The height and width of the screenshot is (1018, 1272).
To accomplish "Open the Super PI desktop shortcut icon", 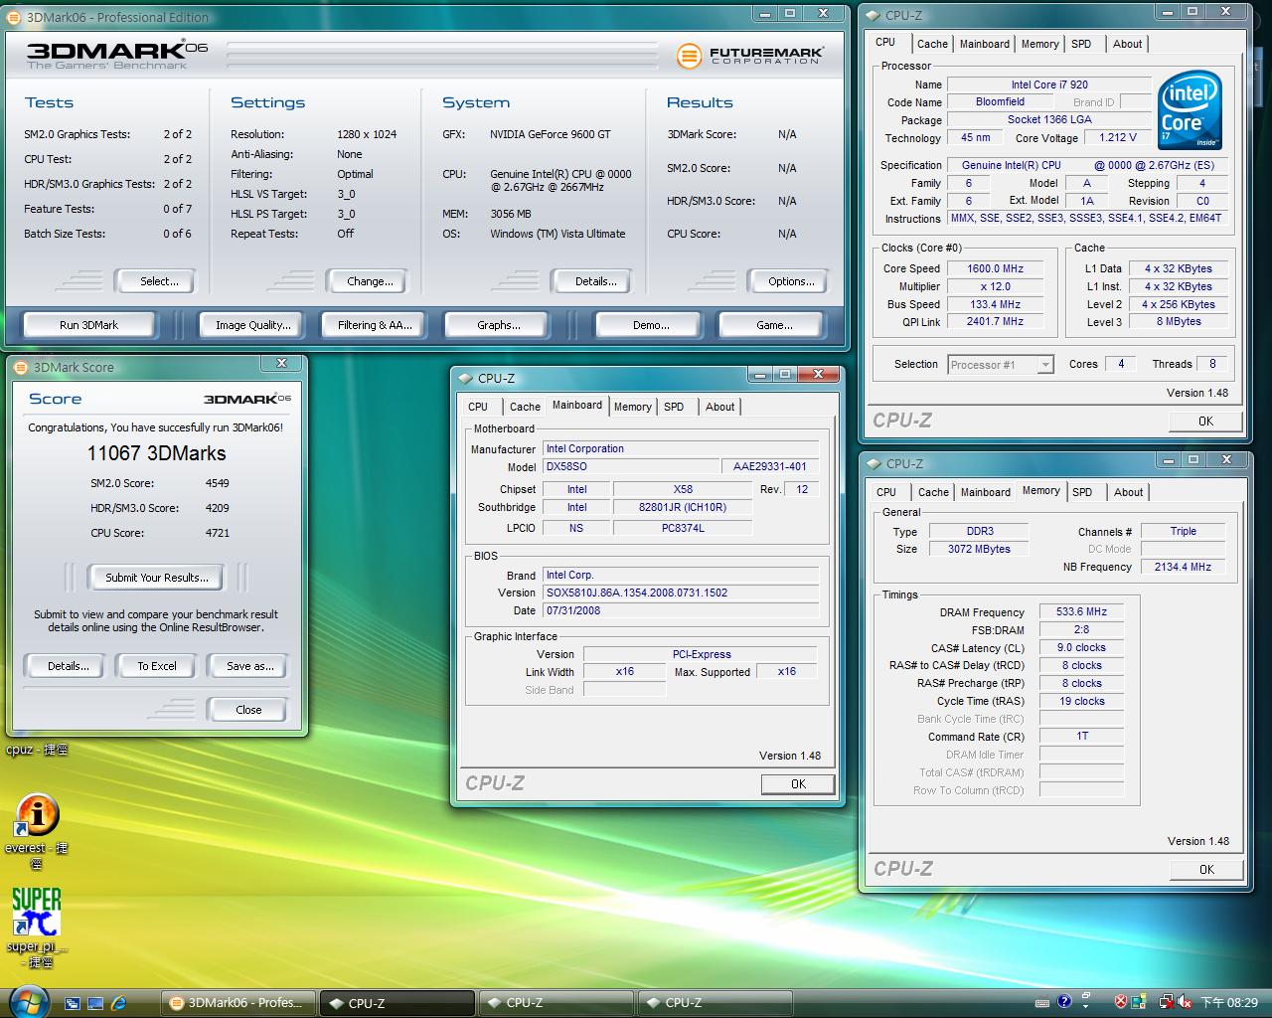I will tap(37, 912).
